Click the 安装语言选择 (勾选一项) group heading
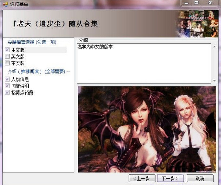The height and width of the screenshot is (185, 221). click(x=32, y=42)
